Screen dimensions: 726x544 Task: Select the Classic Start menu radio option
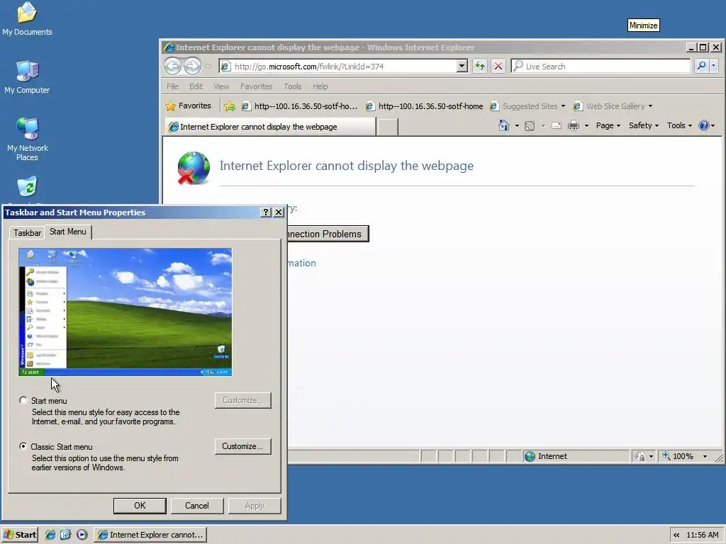23,446
